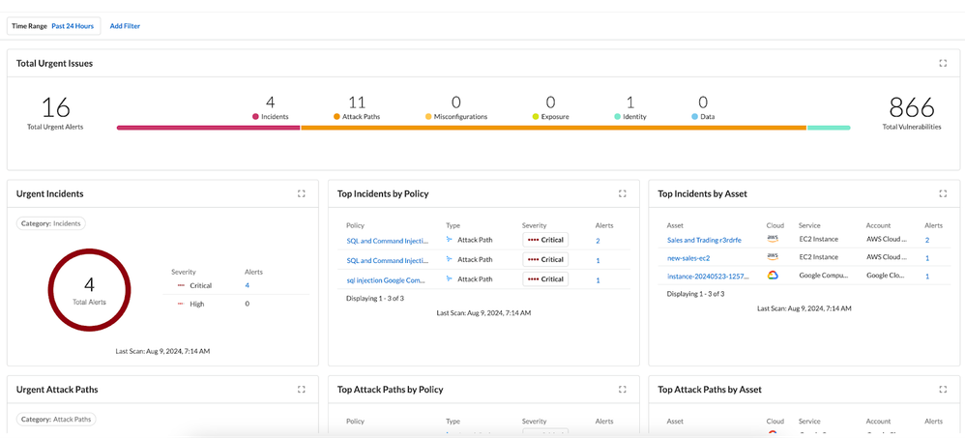The image size is (965, 438).
Task: Click the Total Alerts donut chart
Action: [x=89, y=290]
